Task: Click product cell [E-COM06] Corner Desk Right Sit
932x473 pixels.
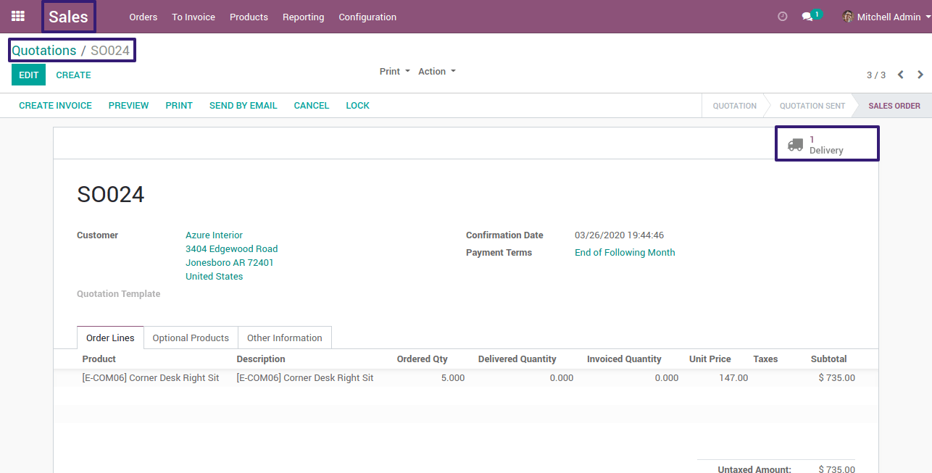Action: click(x=151, y=378)
